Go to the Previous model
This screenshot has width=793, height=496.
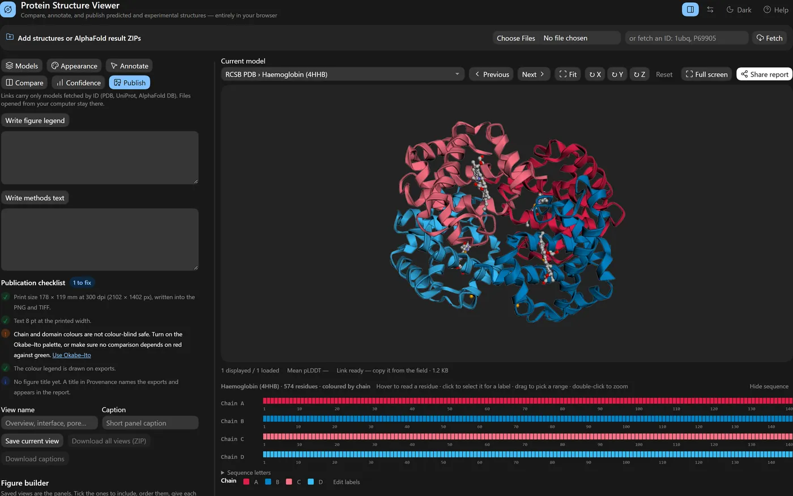[491, 74]
